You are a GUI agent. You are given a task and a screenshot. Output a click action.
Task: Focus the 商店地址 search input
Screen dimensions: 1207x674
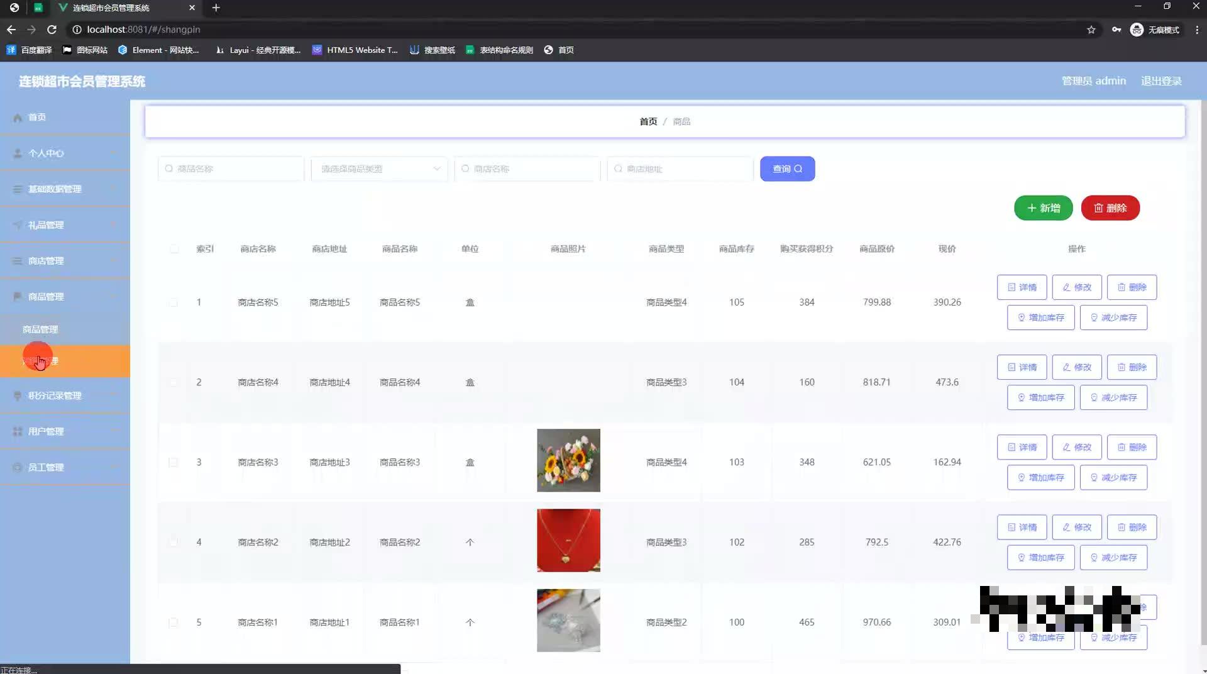point(680,168)
